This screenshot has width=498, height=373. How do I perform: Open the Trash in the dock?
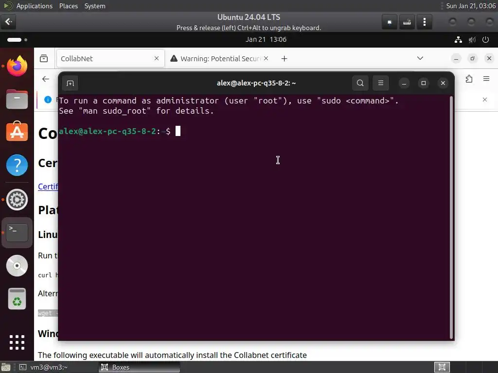click(x=17, y=299)
